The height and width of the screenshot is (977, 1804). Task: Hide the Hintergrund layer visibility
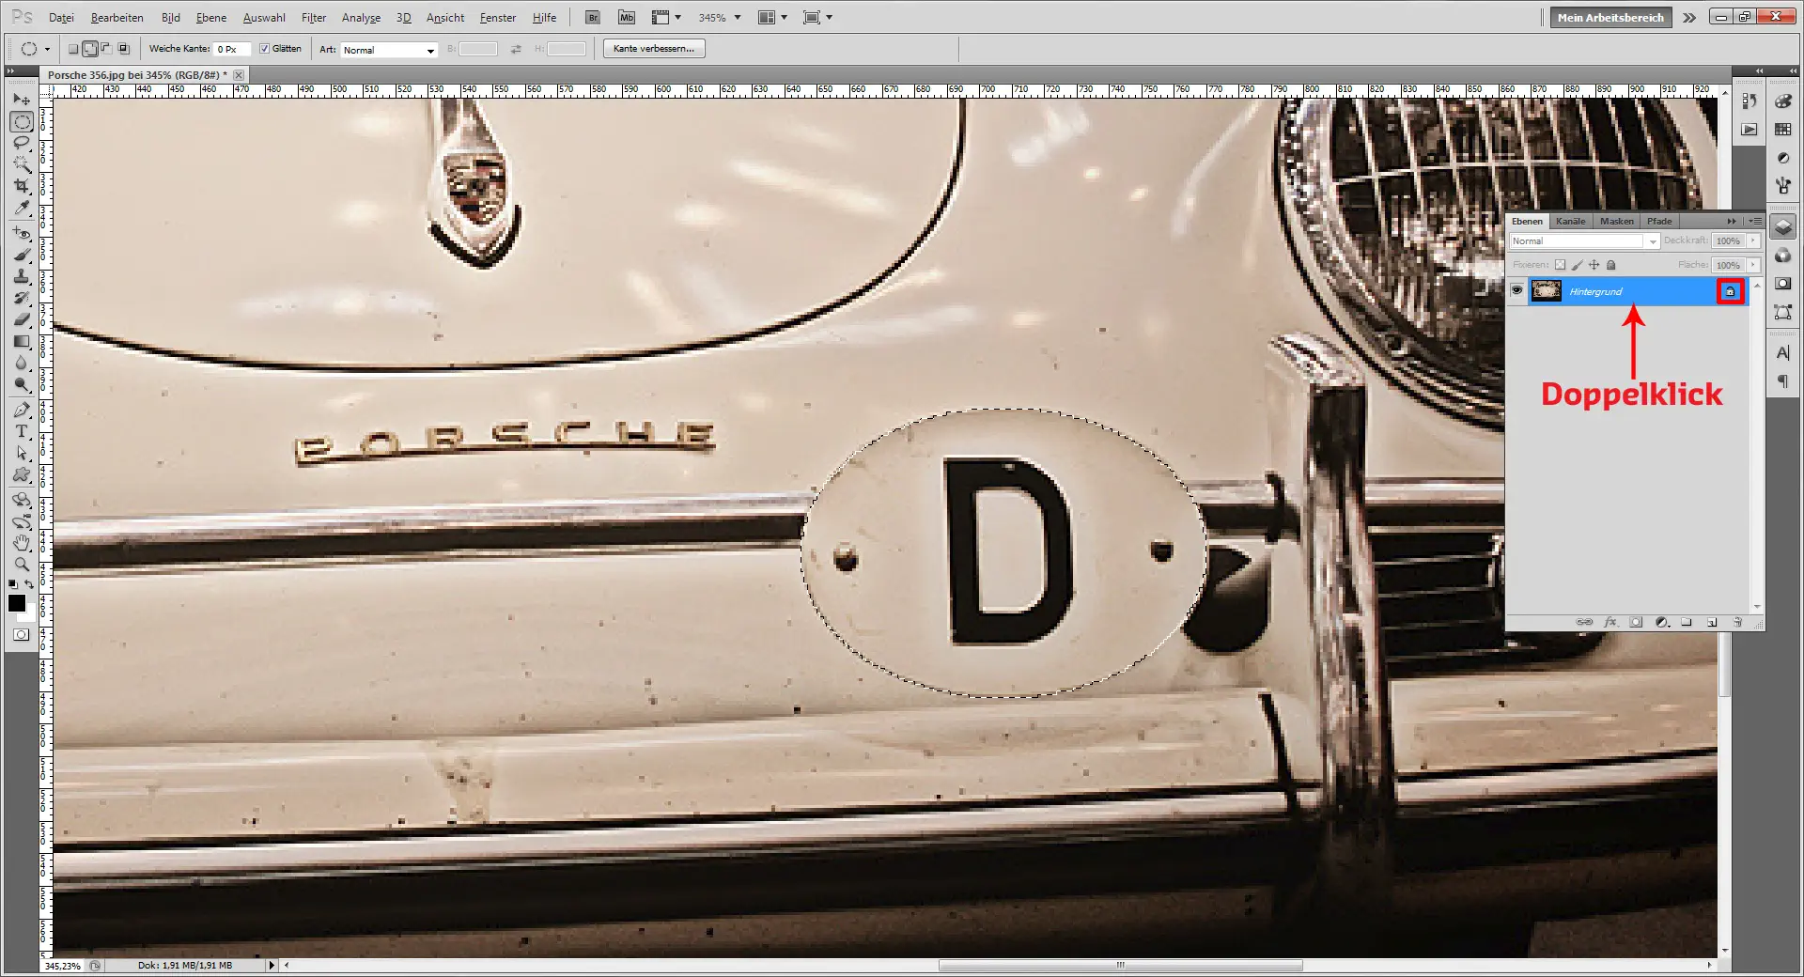(1516, 290)
